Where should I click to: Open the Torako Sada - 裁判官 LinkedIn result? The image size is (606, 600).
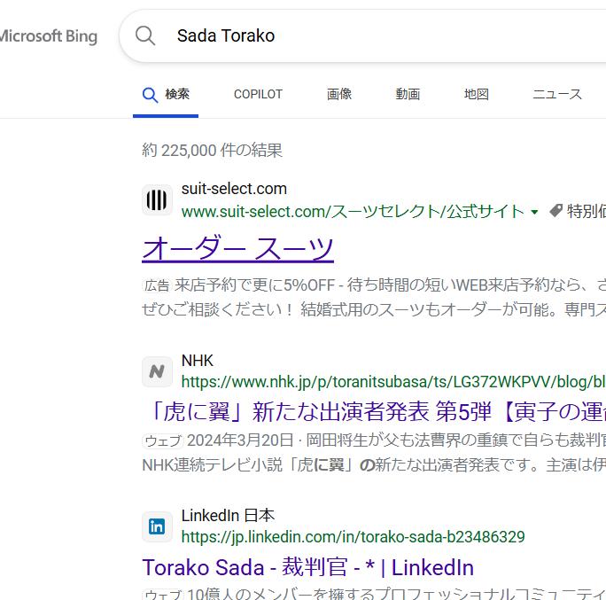click(x=307, y=567)
